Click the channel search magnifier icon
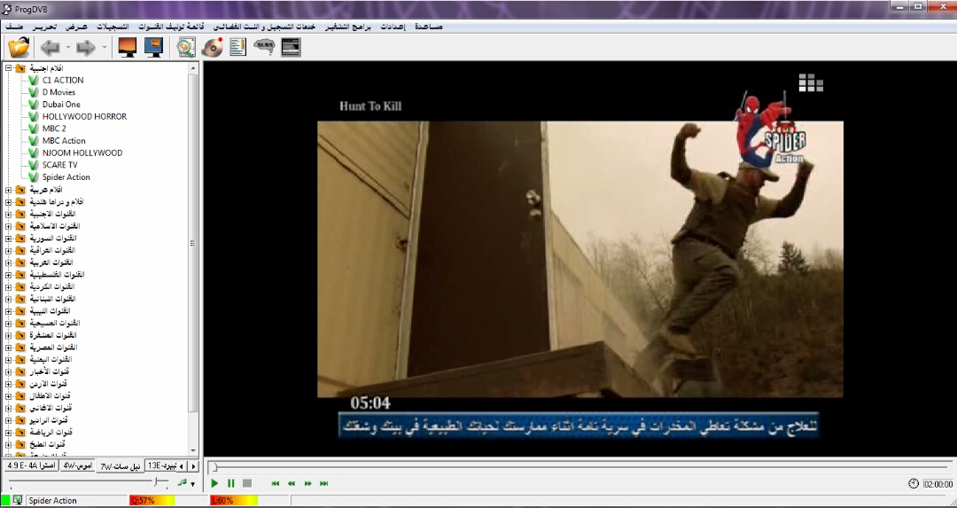 coord(185,47)
